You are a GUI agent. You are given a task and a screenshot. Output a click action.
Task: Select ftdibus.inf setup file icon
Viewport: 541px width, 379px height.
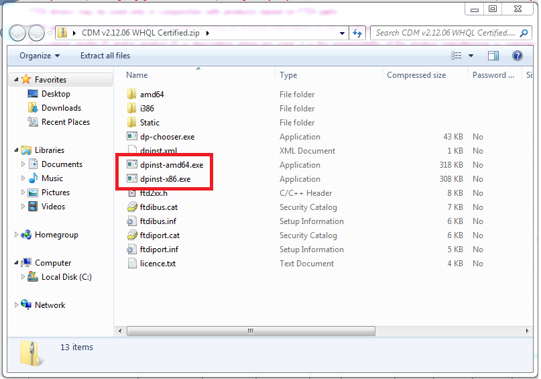(132, 221)
